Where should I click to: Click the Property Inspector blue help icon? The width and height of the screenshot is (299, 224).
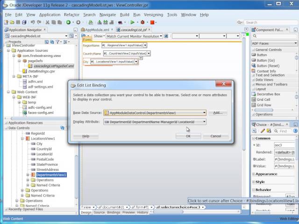pos(295,131)
